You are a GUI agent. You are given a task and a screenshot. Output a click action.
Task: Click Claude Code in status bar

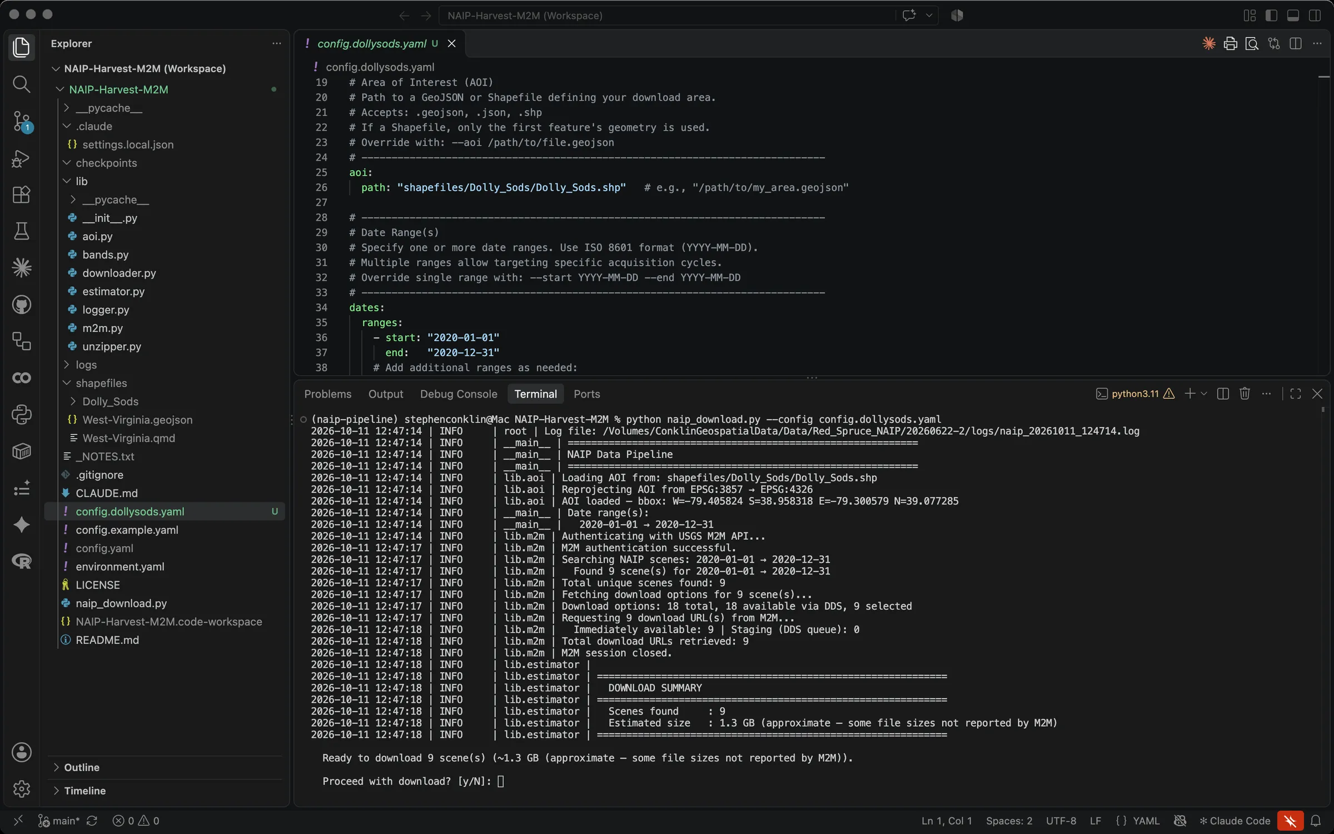(x=1235, y=821)
